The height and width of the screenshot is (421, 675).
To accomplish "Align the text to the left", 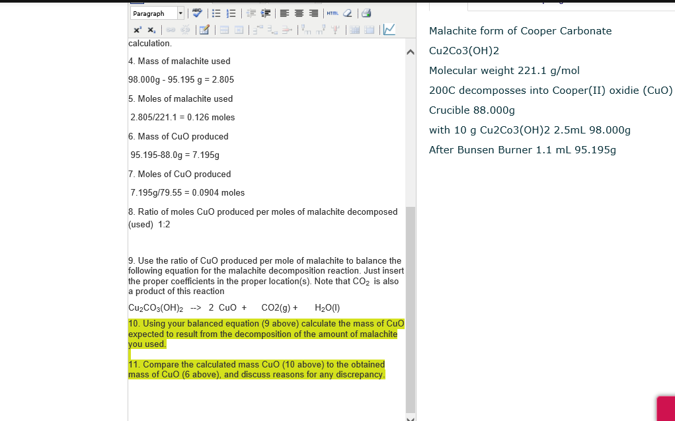I will (x=284, y=13).
